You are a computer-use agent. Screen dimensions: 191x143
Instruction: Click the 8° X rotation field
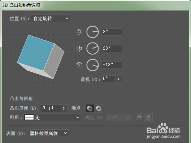coord(112,32)
